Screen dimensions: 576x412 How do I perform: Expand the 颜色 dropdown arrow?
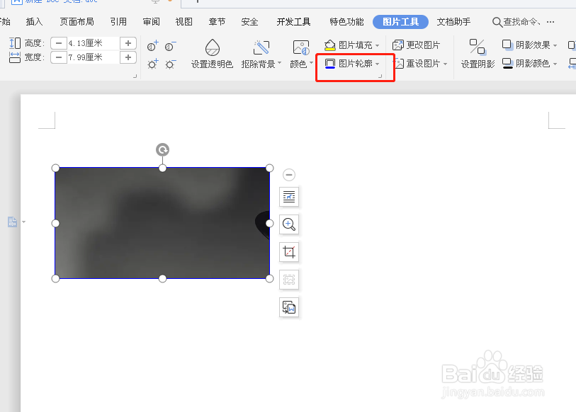pyautogui.click(x=312, y=63)
